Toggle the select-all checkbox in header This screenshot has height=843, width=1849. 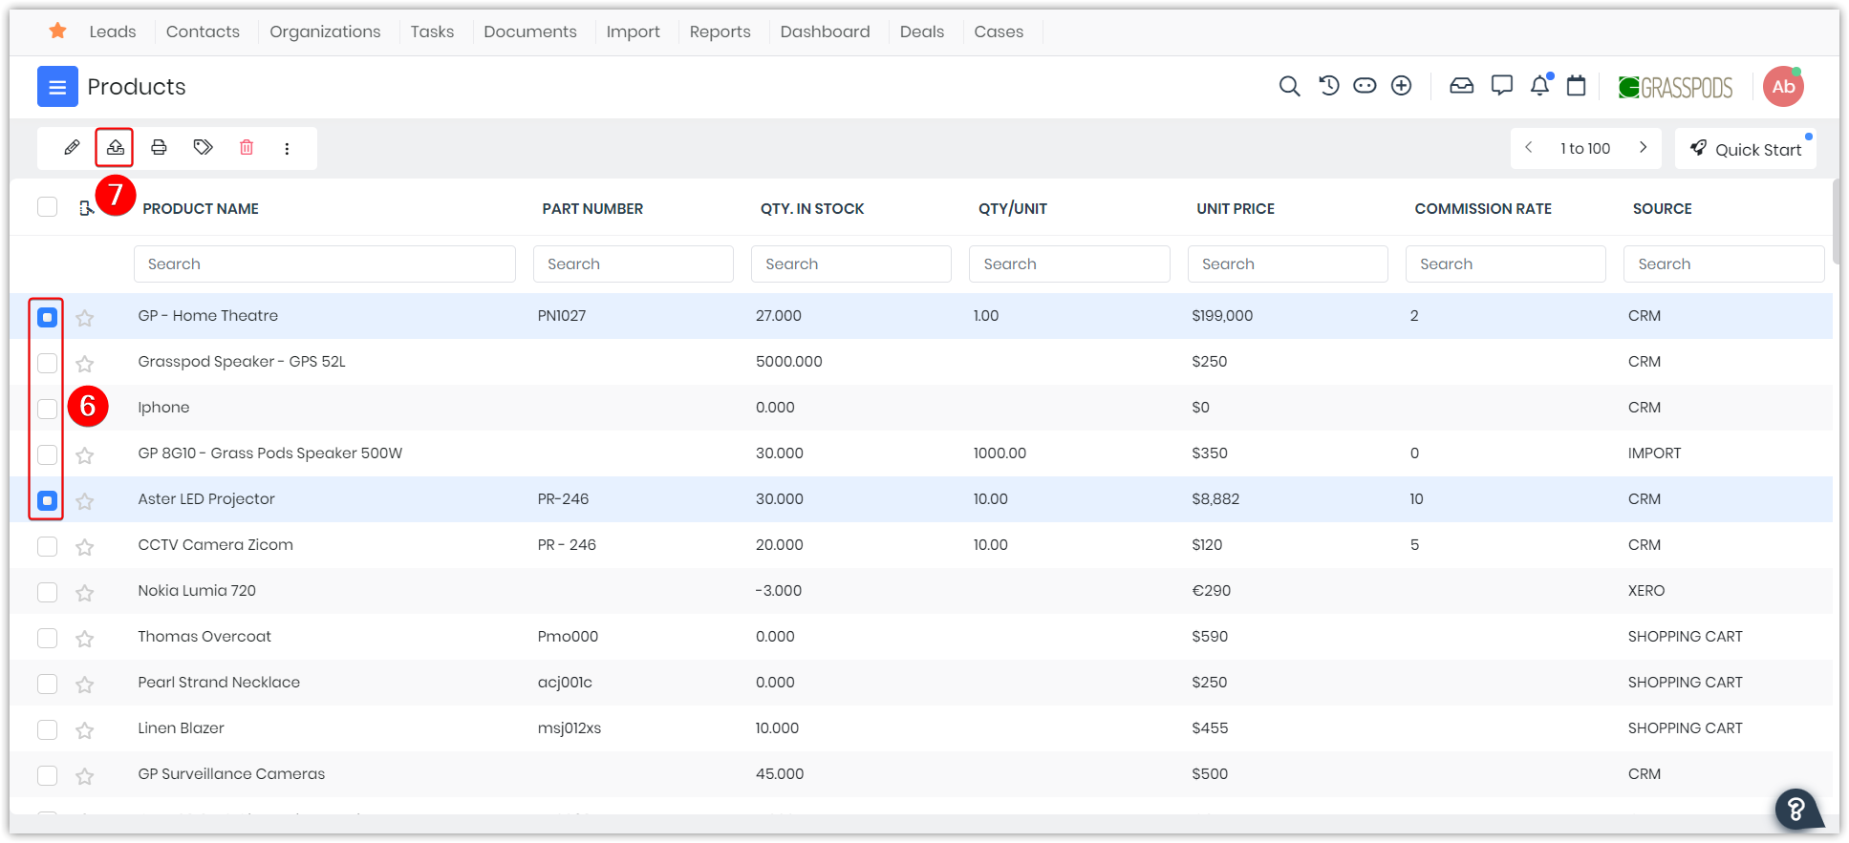click(x=47, y=207)
